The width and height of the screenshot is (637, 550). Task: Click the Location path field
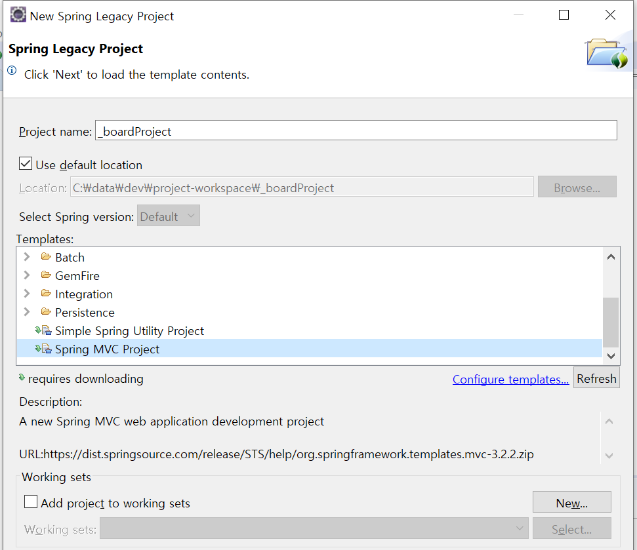302,187
